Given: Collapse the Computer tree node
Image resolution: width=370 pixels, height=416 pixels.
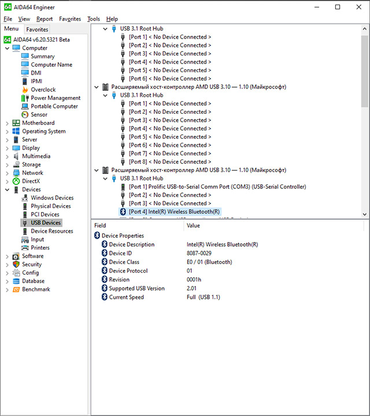Looking at the screenshot, I should pos(7,49).
